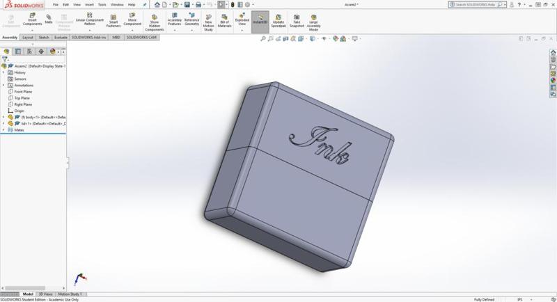Pin the menu bar with pushpin
The width and height of the screenshot is (557, 302).
[145, 5]
